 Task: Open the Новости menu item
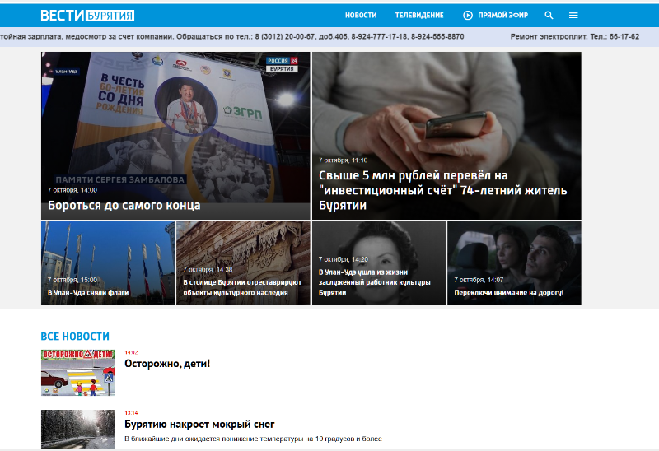coord(361,16)
